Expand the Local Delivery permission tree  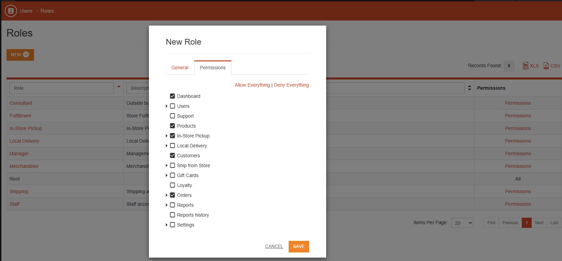click(x=167, y=146)
